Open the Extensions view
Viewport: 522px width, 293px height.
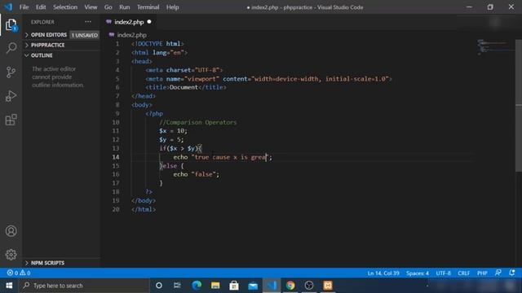tap(11, 120)
